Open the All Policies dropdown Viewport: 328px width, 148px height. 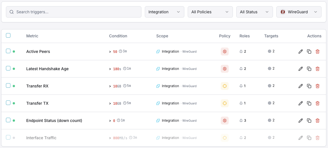pyautogui.click(x=210, y=12)
